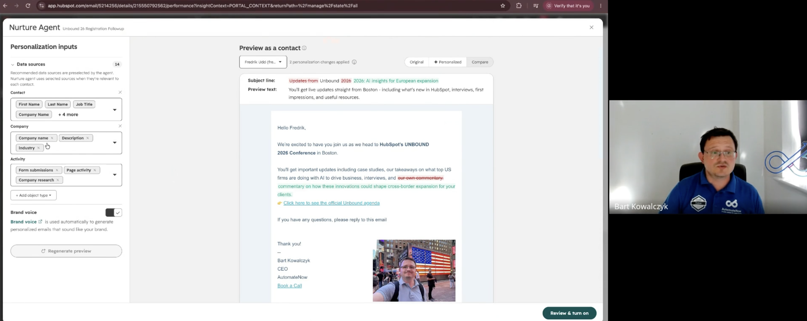The image size is (807, 321).
Task: Remove Description tag from Company
Action: pos(87,138)
